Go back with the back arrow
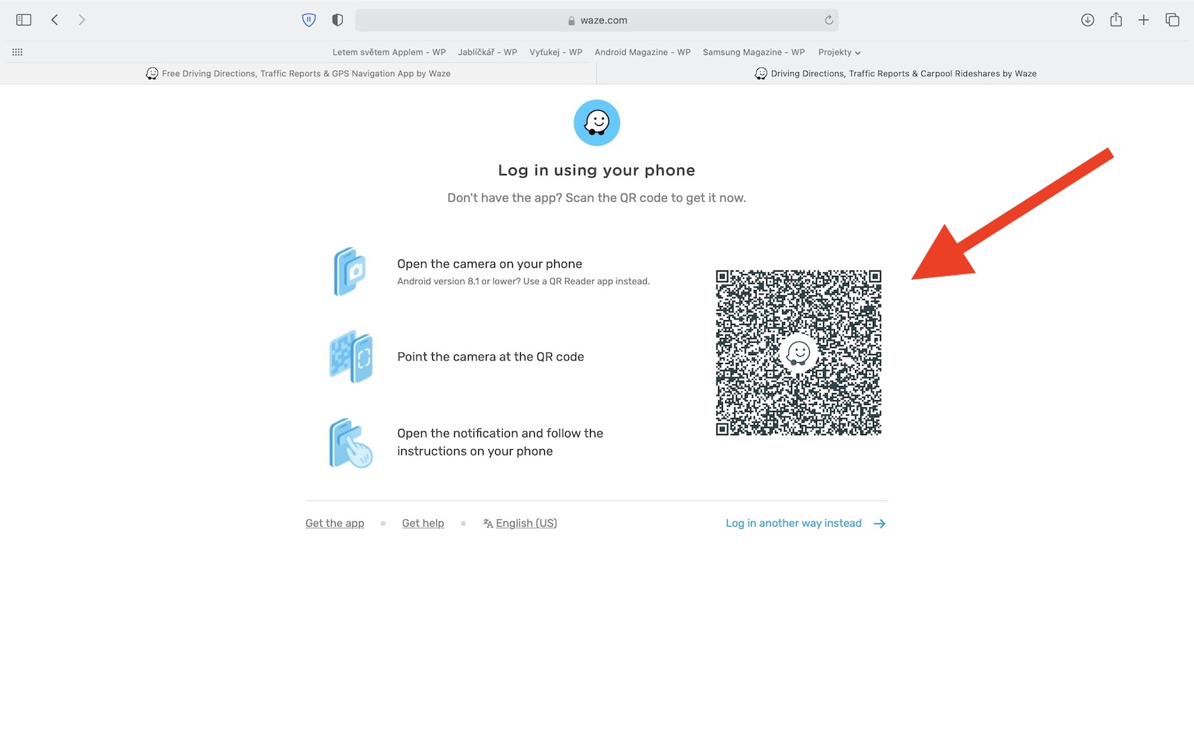Screen dimensions: 1194x746 54,20
